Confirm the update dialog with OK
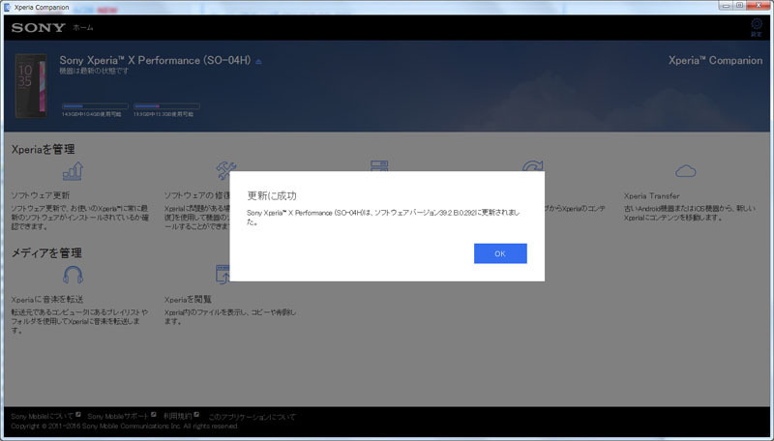The width and height of the screenshot is (774, 441). [500, 253]
